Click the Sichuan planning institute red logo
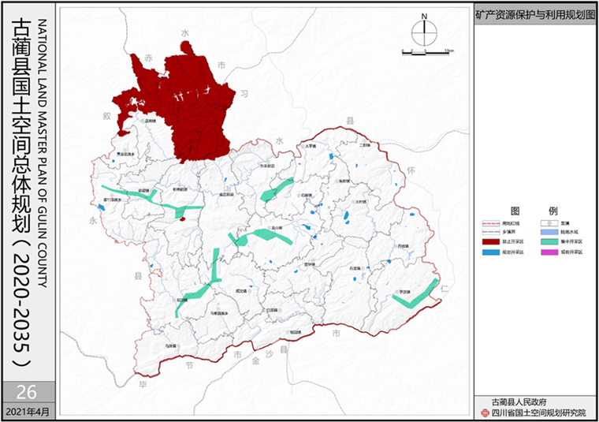The image size is (599, 422). click(x=484, y=412)
